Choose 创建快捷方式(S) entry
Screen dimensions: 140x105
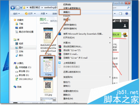[71, 91]
